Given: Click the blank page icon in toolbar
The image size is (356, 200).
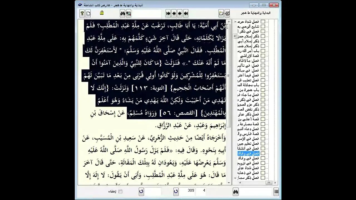Looking at the screenshot, I should coord(88,13).
